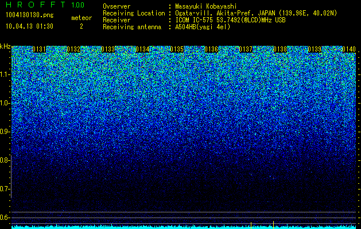Click the meteor count value 2
The image size is (361, 229).
click(81, 26)
